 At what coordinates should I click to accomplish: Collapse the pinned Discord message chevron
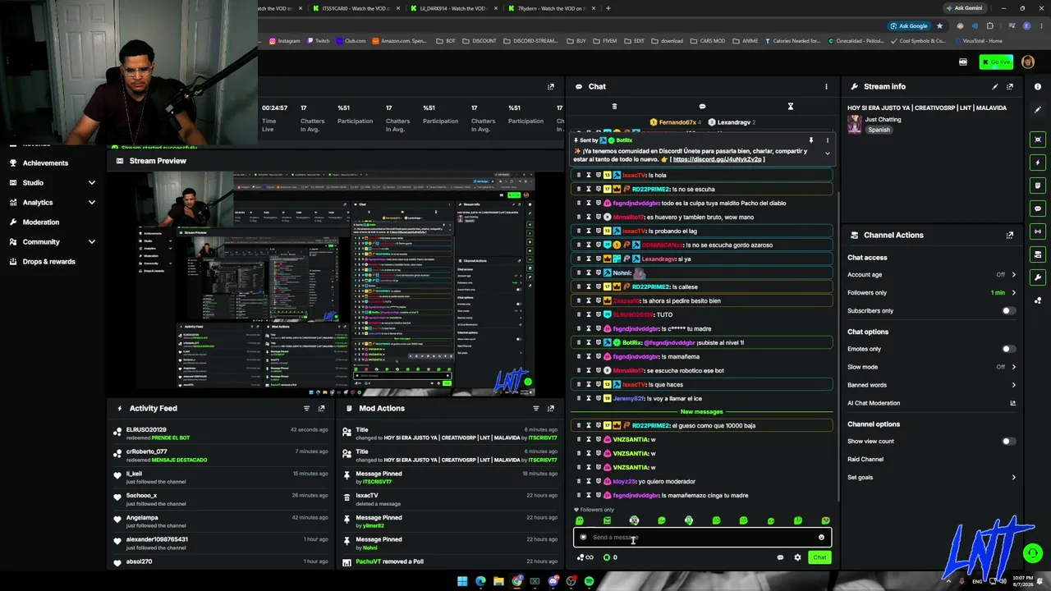click(827, 153)
